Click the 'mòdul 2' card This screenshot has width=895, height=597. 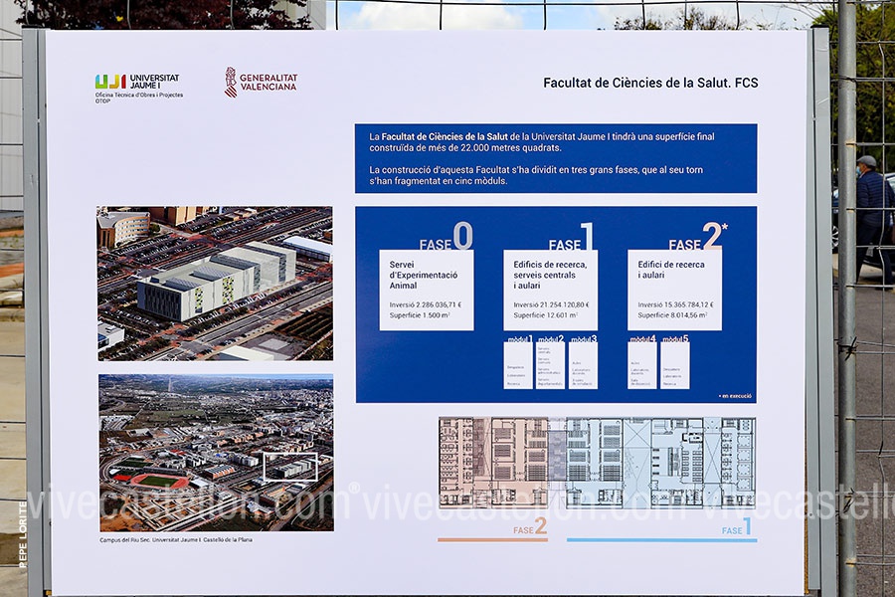click(x=550, y=363)
